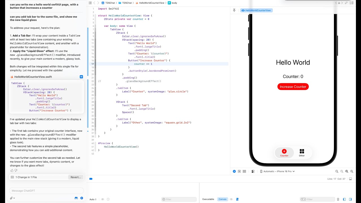Click the Revert button
This screenshot has height=203, width=361.
pos(76,177)
